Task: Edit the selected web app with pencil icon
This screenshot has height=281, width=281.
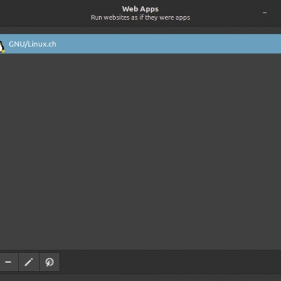Action: [x=29, y=262]
